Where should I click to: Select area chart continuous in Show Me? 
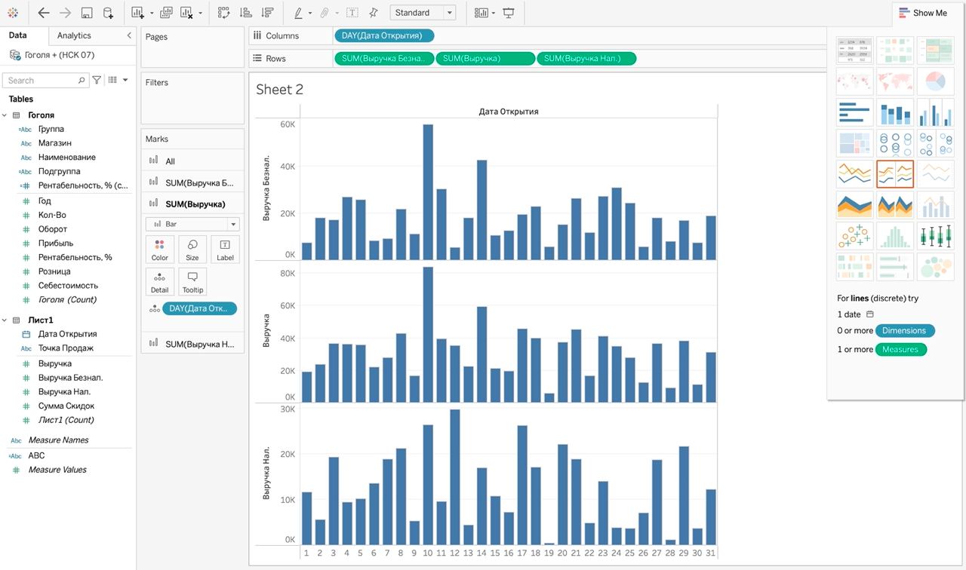click(x=855, y=205)
